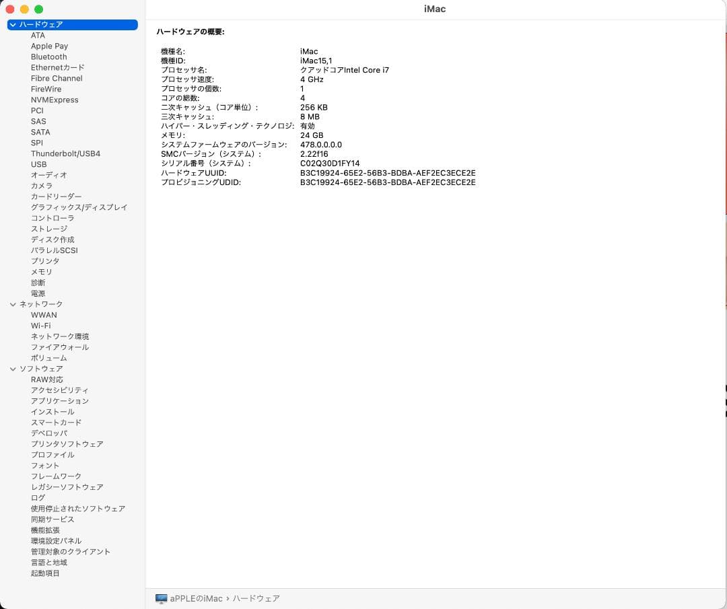Image resolution: width=727 pixels, height=609 pixels.
Task: Select ログ under software
Action: tap(37, 498)
